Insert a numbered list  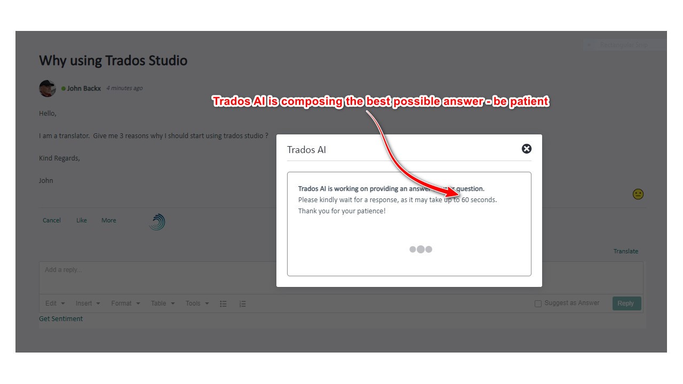pyautogui.click(x=242, y=303)
